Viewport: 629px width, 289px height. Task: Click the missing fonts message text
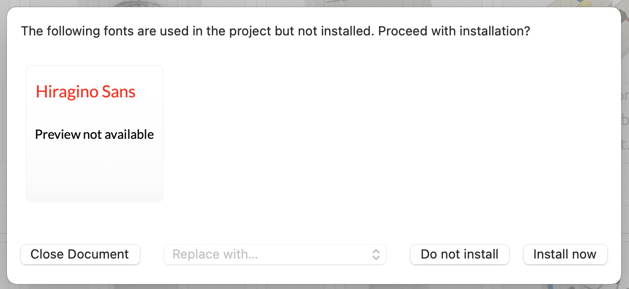point(276,31)
